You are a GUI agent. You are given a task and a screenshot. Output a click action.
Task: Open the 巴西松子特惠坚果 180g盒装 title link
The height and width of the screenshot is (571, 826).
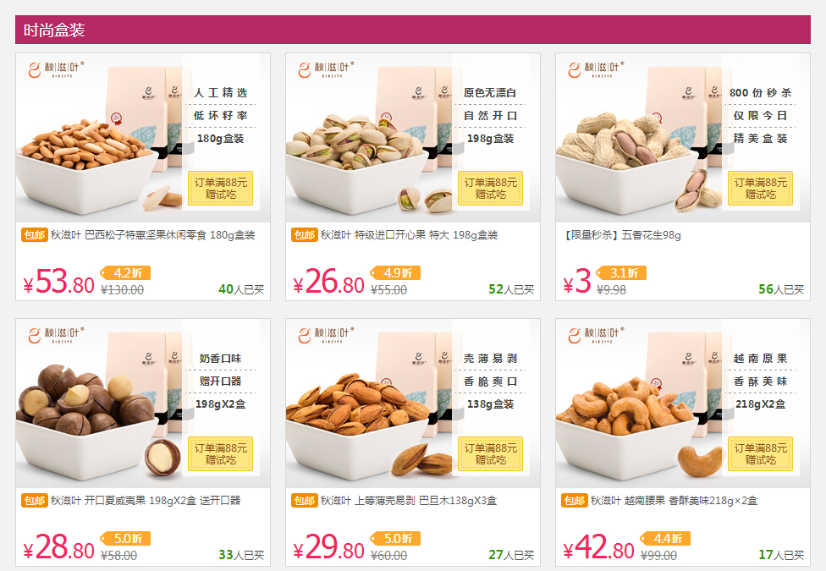click(153, 235)
